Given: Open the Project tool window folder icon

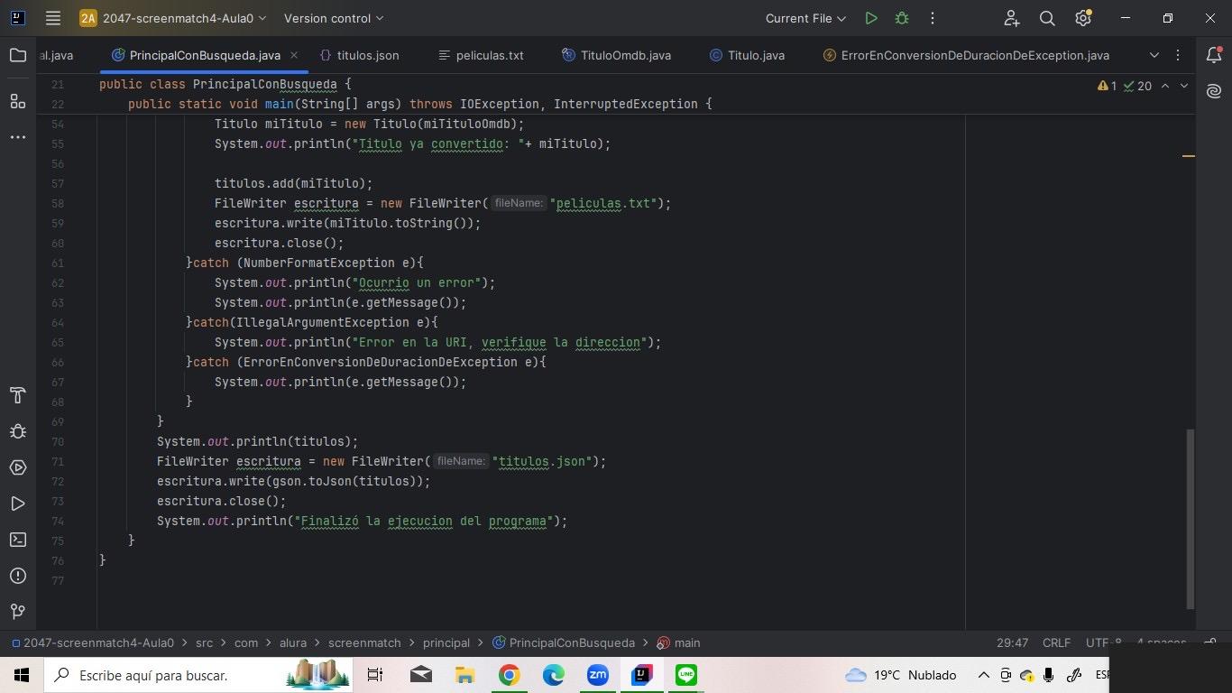Looking at the screenshot, I should pyautogui.click(x=18, y=56).
